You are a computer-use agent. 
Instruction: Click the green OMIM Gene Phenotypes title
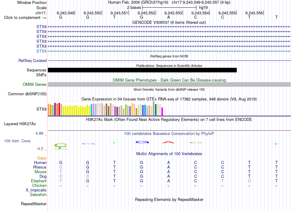(x=169, y=80)
